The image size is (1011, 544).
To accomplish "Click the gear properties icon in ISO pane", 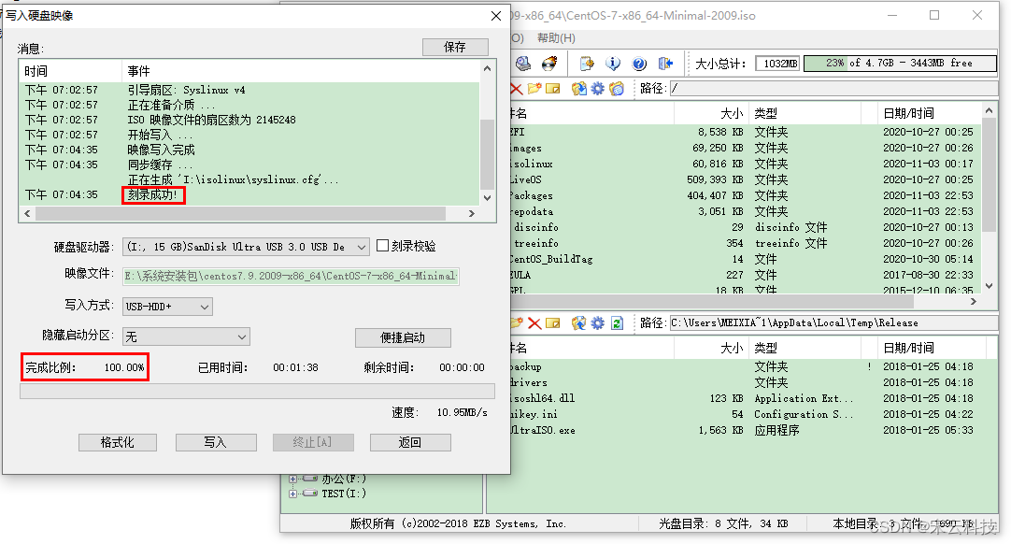I will pos(598,89).
